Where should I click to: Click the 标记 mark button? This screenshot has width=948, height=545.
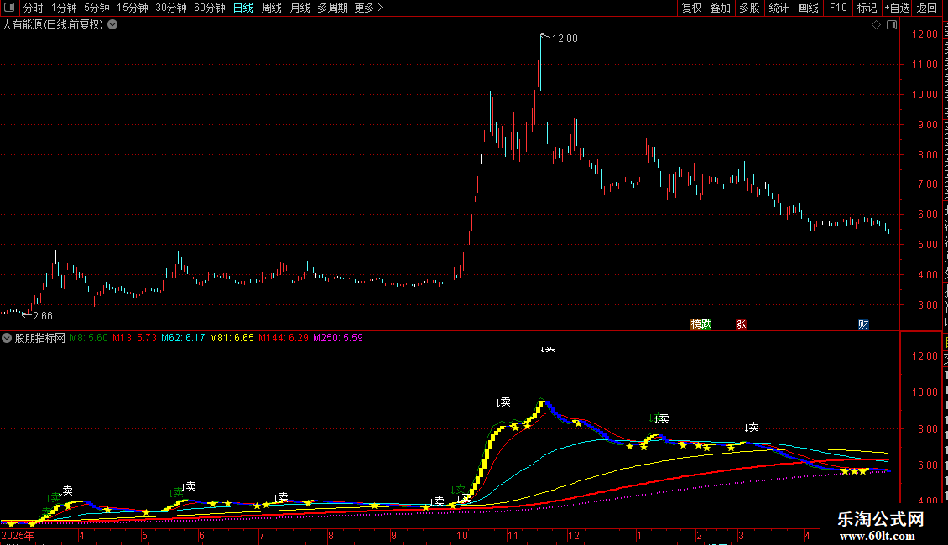867,8
